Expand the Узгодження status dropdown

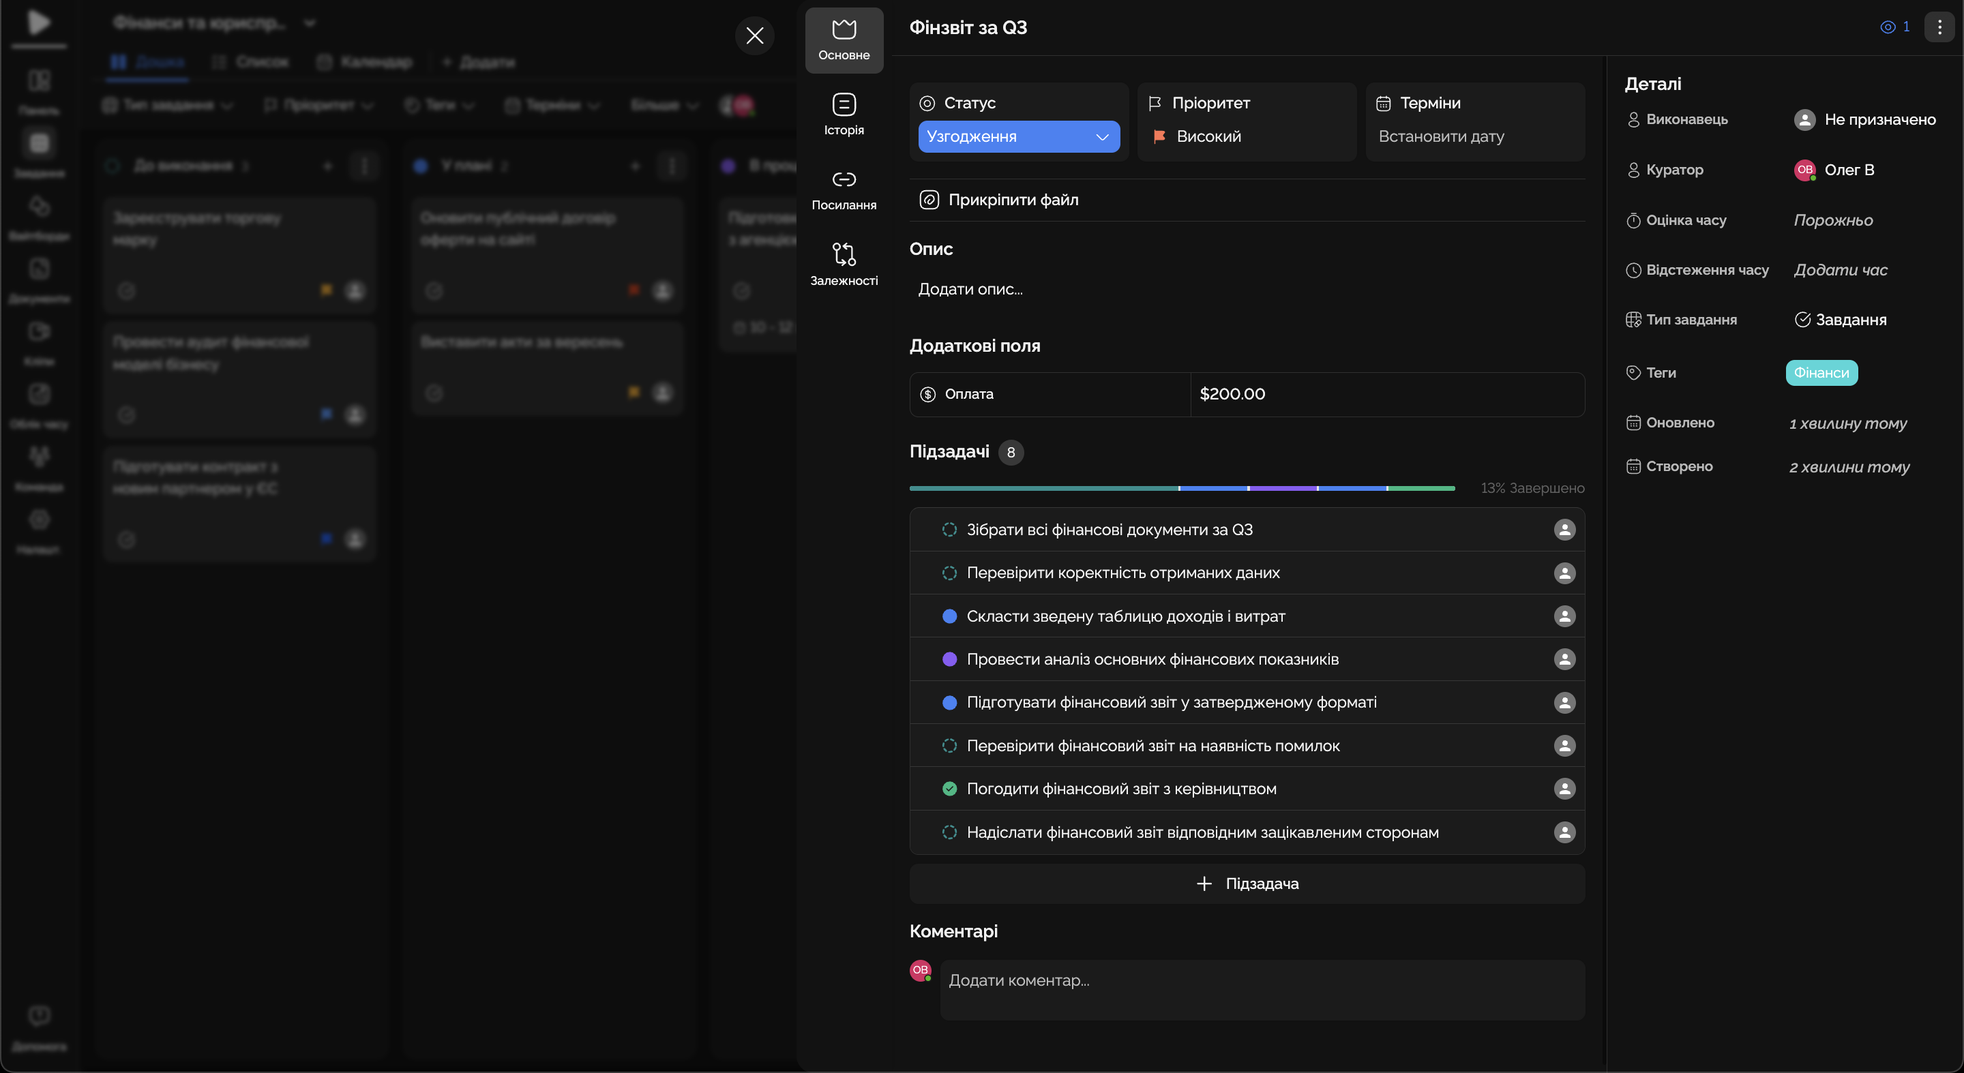(x=1018, y=136)
